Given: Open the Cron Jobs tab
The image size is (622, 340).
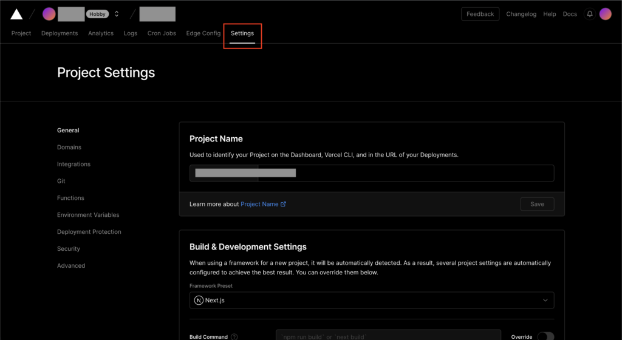Looking at the screenshot, I should (162, 33).
